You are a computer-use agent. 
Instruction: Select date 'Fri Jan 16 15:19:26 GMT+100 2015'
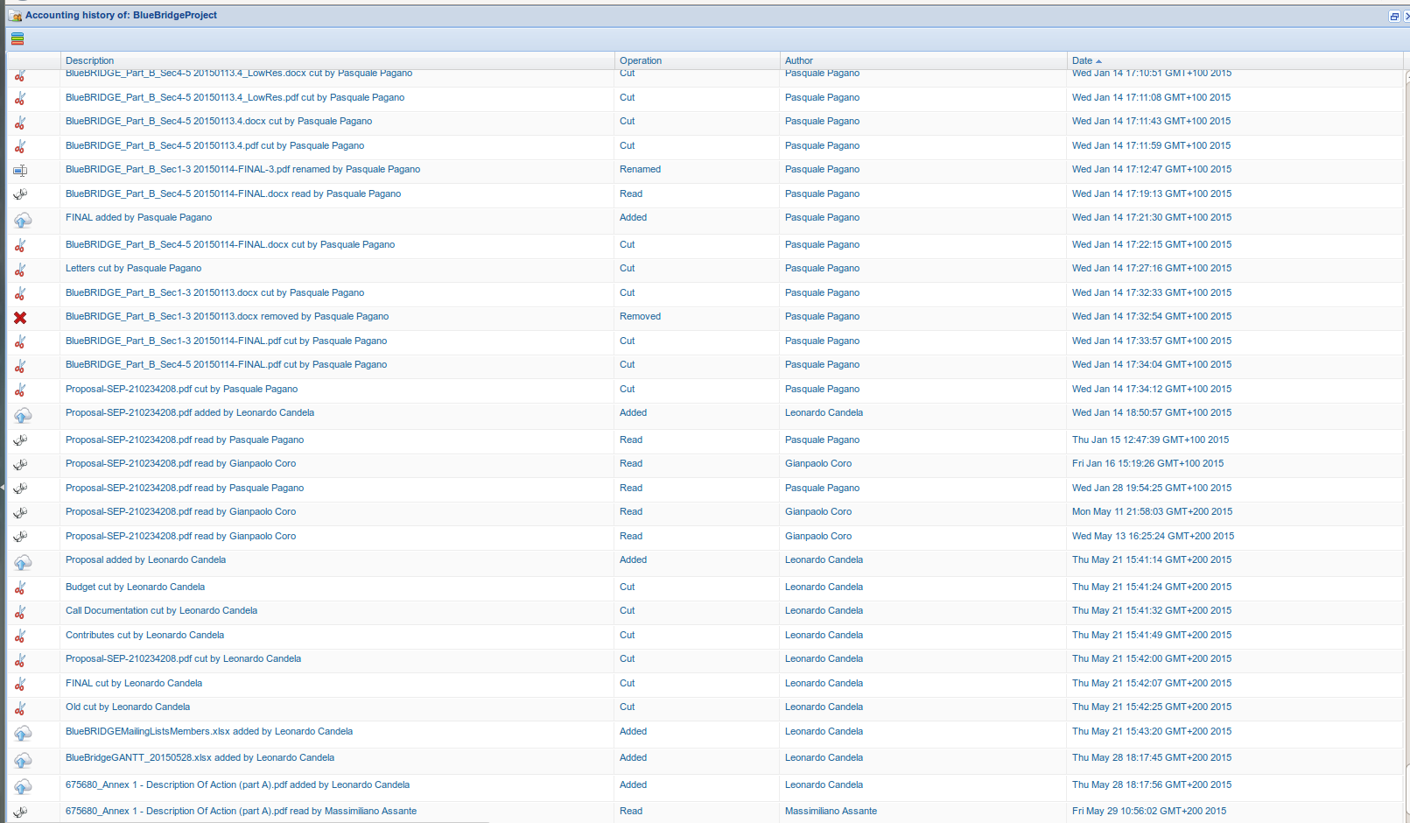1147,464
